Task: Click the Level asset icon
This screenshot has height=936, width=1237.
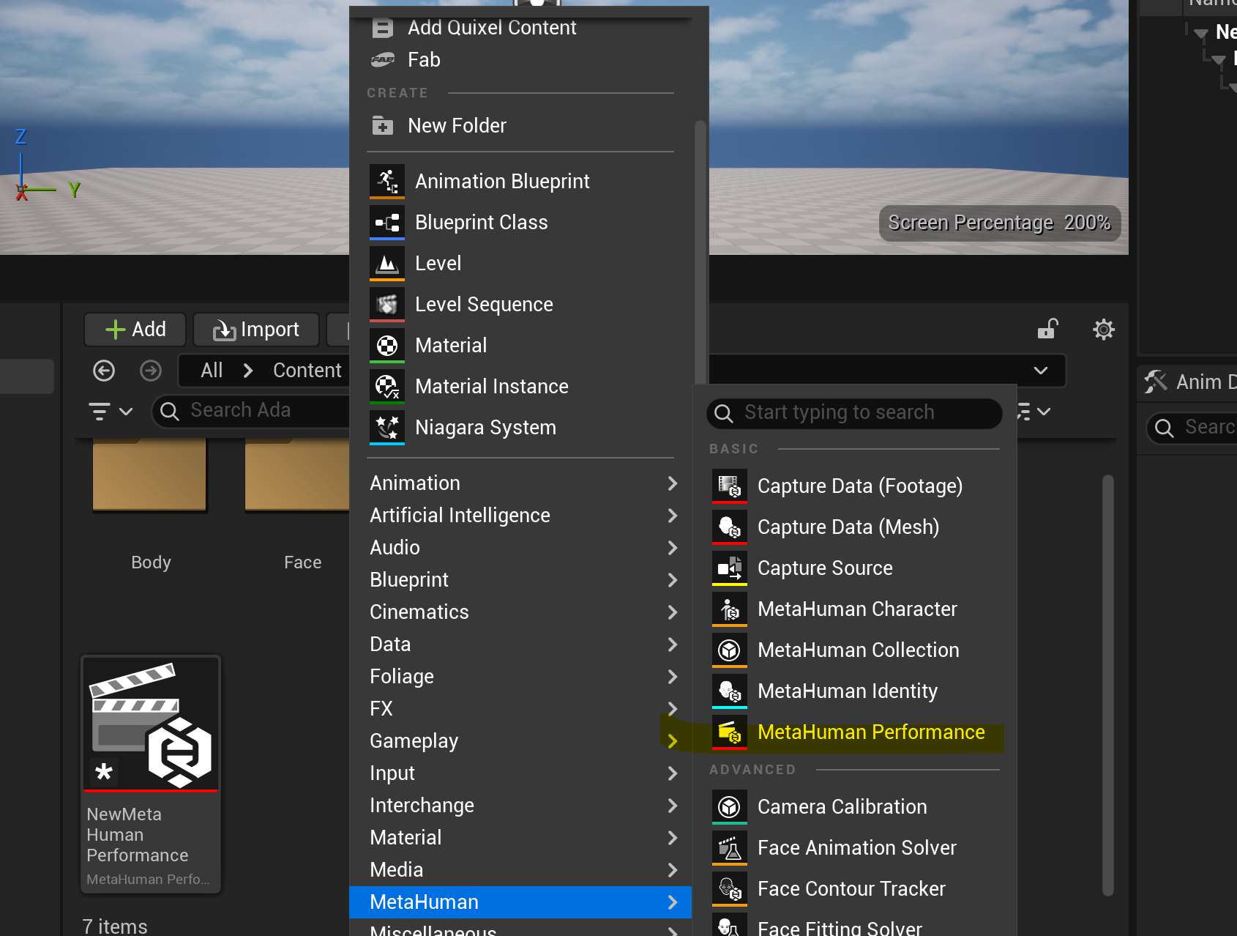Action: coord(387,263)
